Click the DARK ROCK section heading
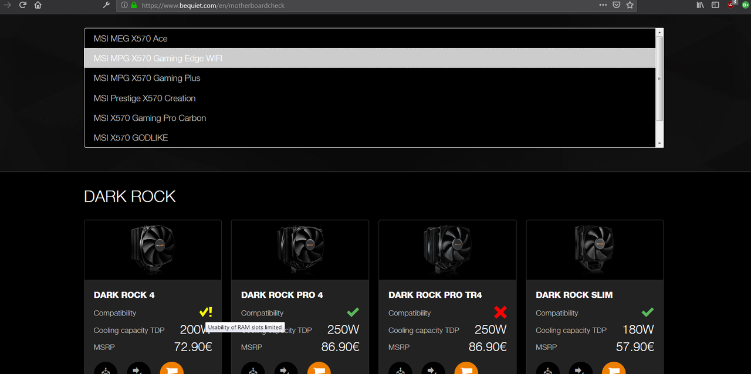Image resolution: width=751 pixels, height=374 pixels. (x=130, y=196)
